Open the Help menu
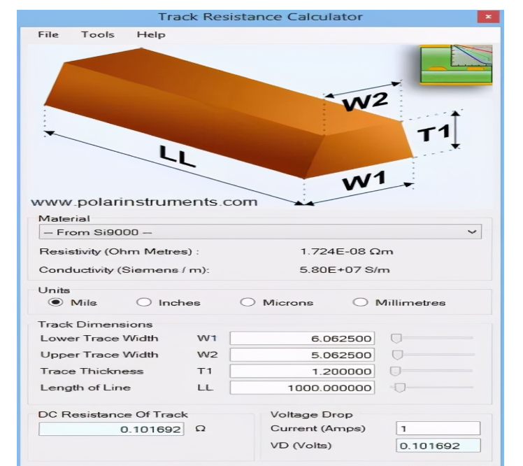 pyautogui.click(x=151, y=34)
